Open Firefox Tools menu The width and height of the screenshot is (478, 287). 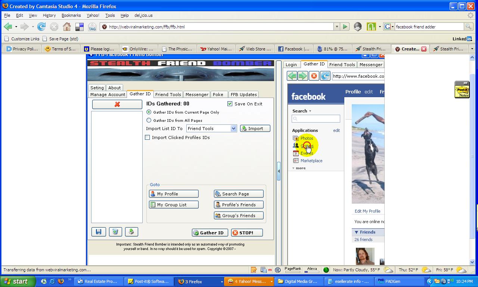coord(110,15)
